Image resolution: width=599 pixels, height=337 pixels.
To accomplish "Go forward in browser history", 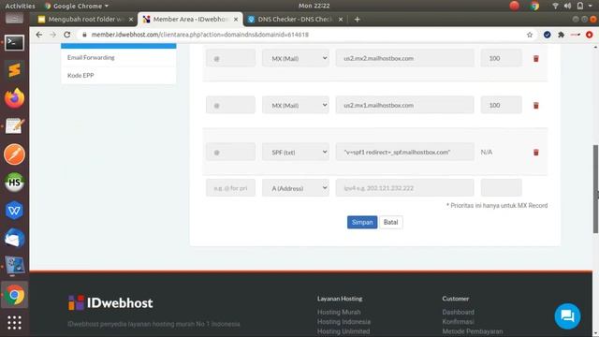I will 52,35.
